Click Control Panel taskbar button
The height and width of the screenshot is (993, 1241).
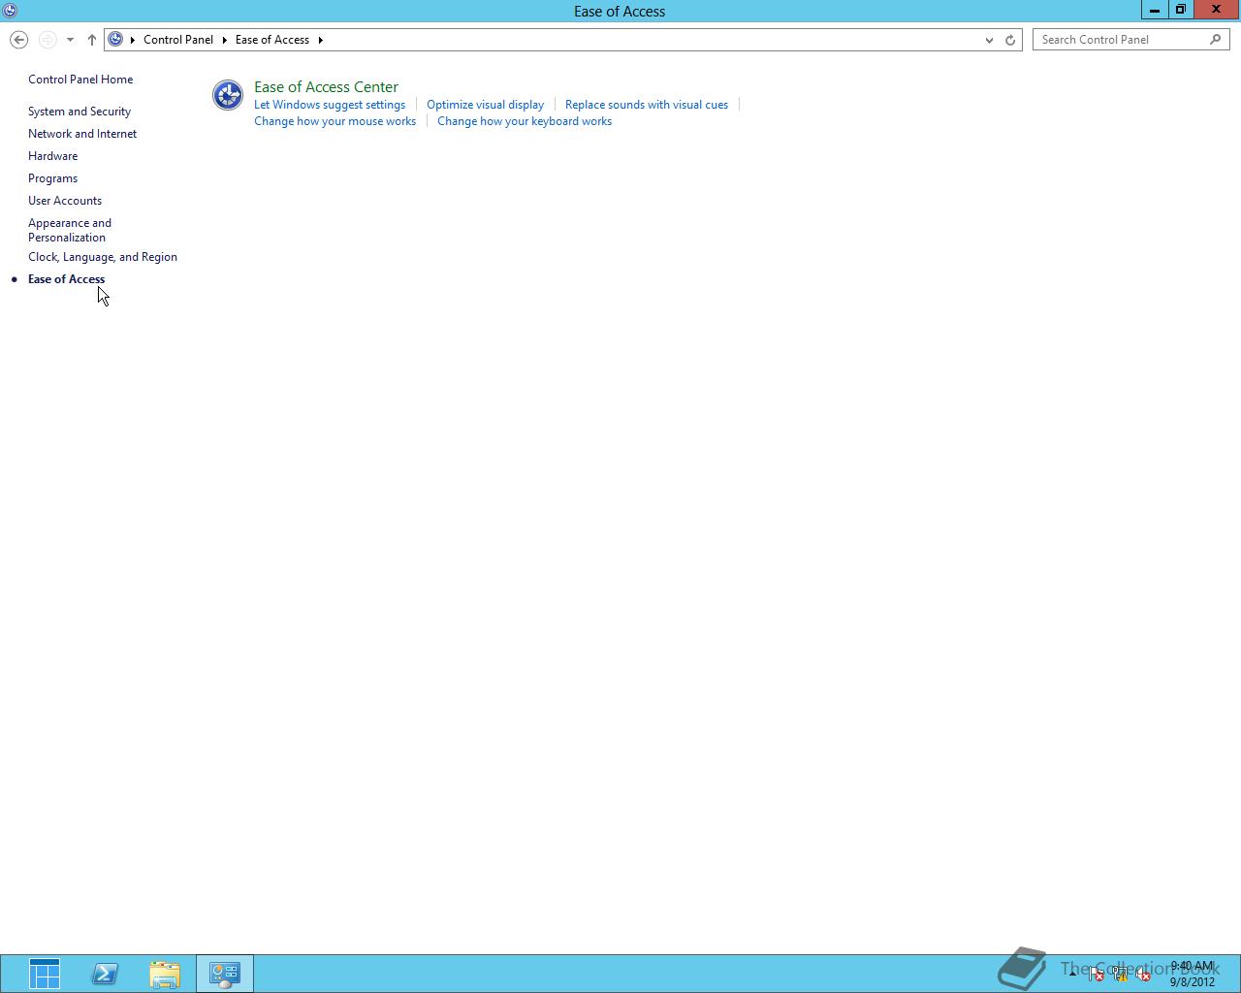pyautogui.click(x=225, y=974)
